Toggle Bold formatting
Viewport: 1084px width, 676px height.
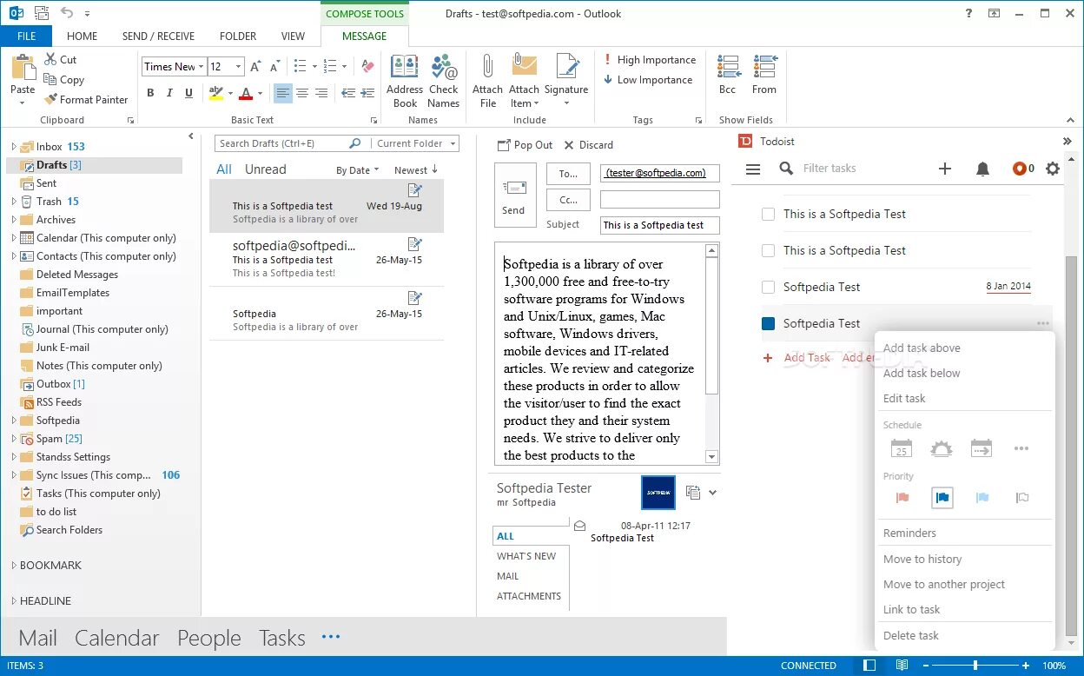[x=150, y=93]
